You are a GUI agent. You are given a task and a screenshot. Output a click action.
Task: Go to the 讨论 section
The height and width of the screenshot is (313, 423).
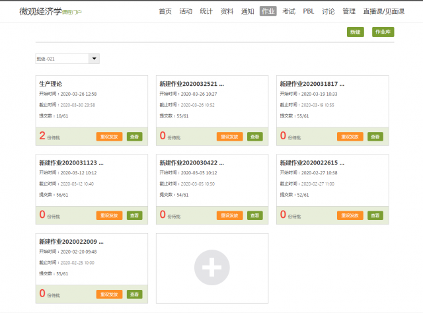click(x=328, y=11)
